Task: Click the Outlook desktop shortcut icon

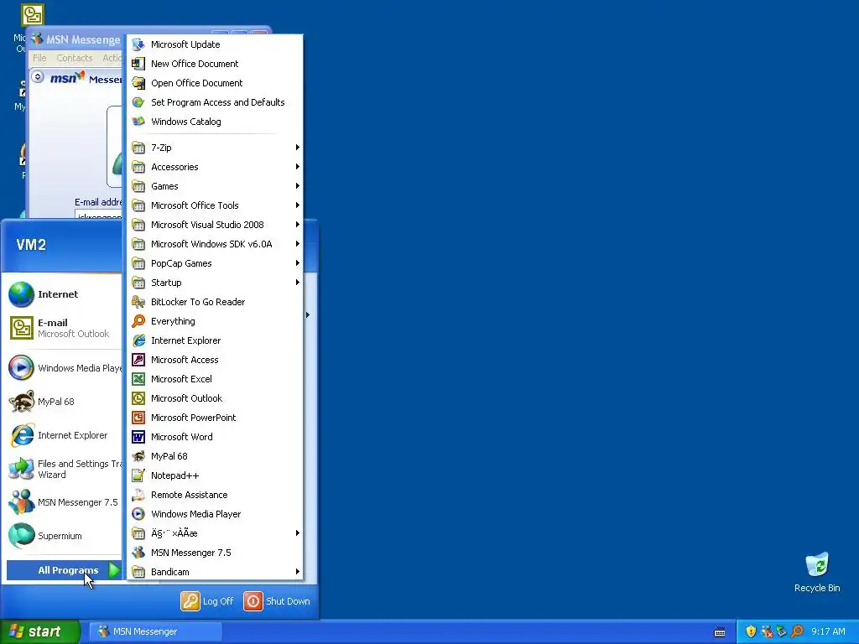Action: (33, 15)
